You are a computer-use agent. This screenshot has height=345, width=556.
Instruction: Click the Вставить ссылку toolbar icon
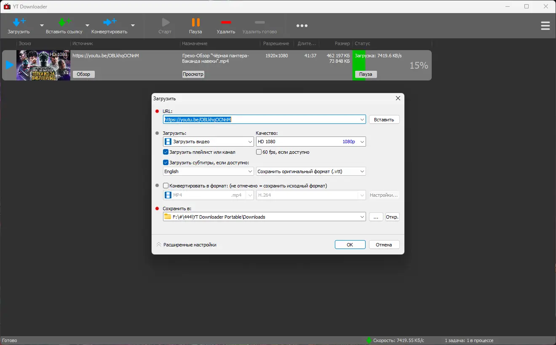64,22
